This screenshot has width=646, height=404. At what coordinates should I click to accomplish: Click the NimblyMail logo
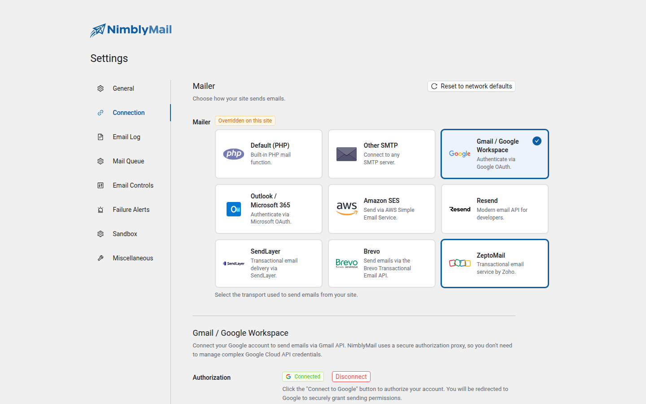point(131,30)
